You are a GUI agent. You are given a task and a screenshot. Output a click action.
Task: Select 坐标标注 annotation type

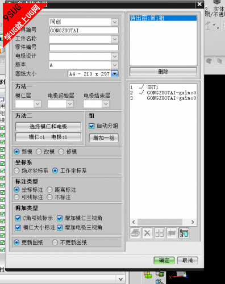[16, 190]
